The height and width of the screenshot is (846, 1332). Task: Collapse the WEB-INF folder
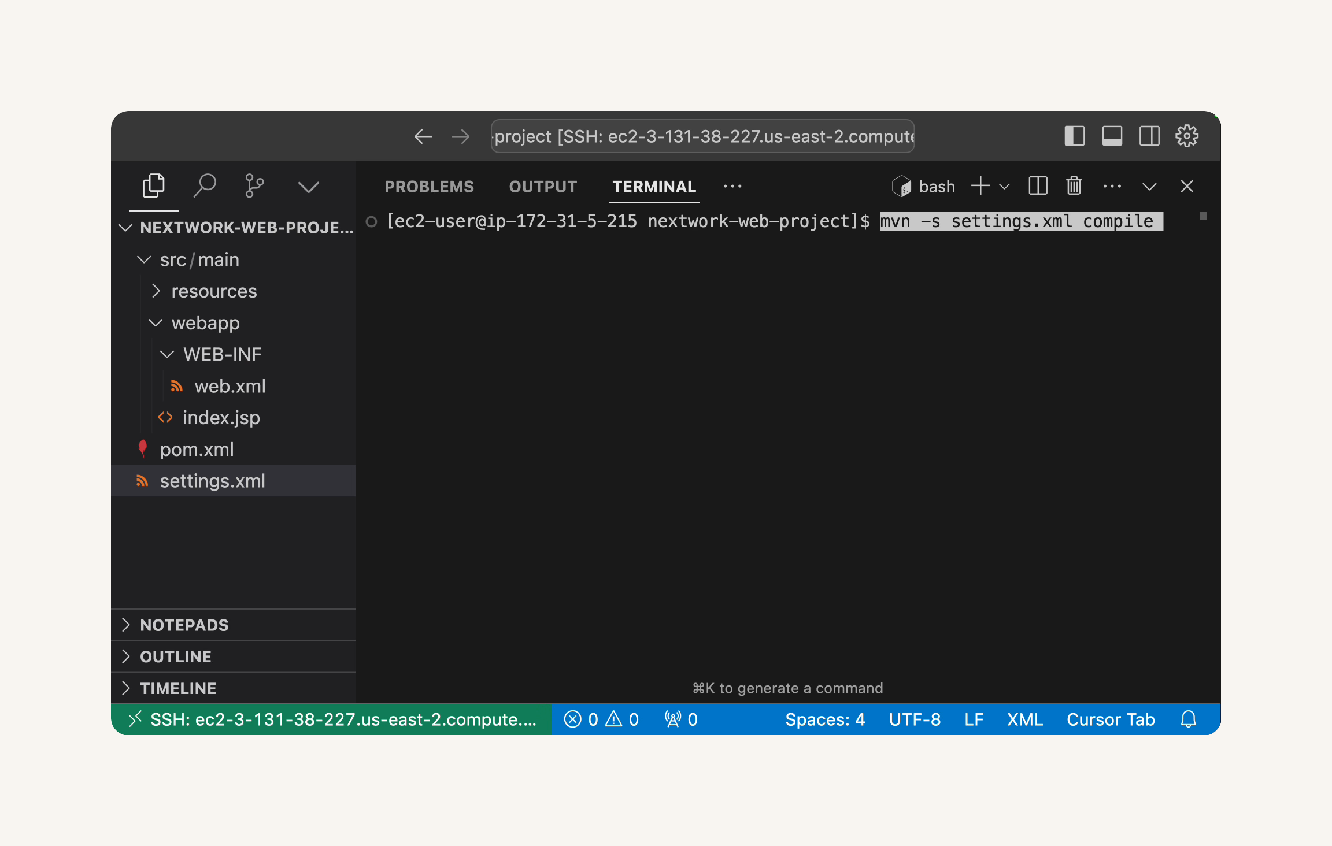(234, 354)
